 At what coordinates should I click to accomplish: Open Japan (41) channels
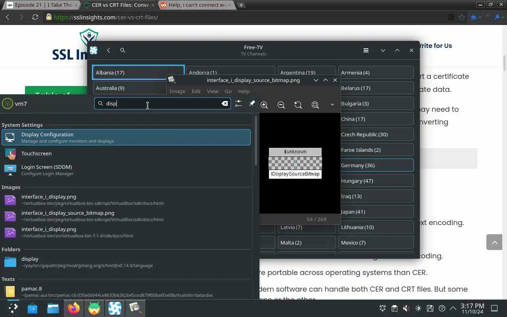point(376,212)
